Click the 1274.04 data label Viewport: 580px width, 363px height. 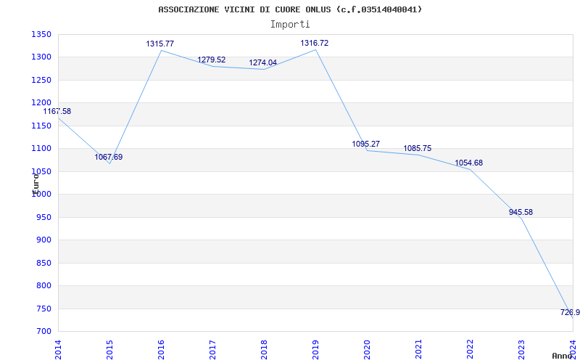[262, 62]
